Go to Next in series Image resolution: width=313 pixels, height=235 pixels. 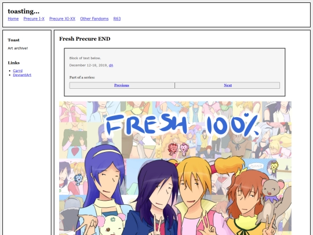(228, 85)
